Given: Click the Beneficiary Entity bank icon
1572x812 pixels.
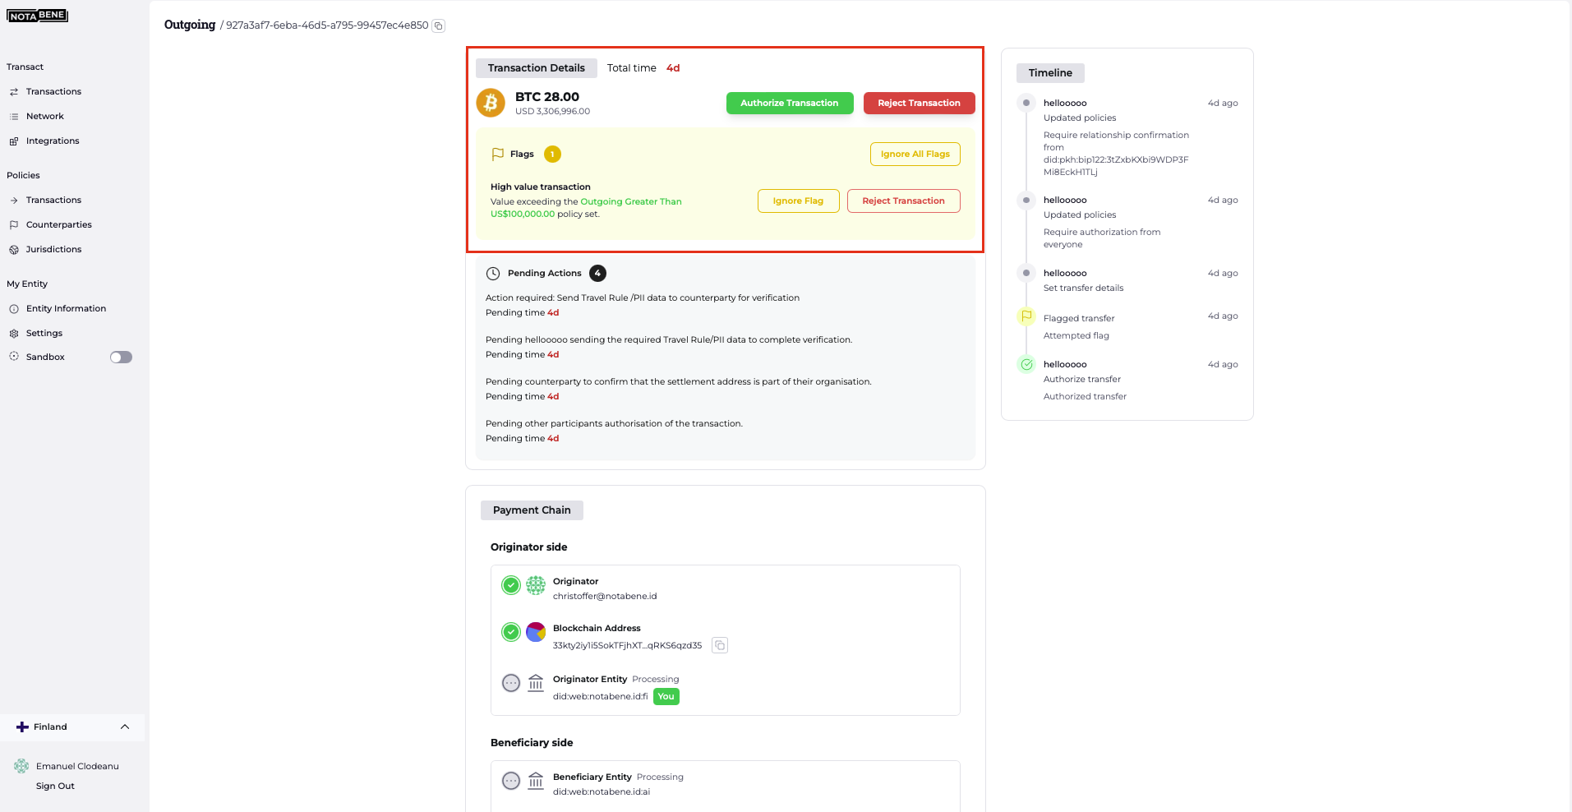Looking at the screenshot, I should [536, 781].
